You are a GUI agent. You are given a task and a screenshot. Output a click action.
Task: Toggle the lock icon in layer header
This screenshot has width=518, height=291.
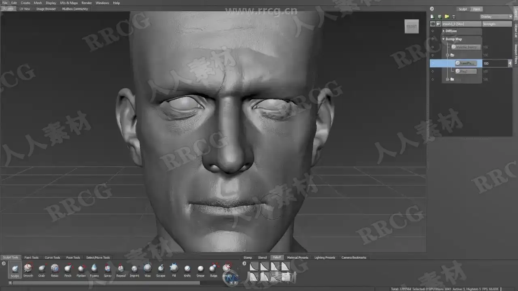(438, 24)
